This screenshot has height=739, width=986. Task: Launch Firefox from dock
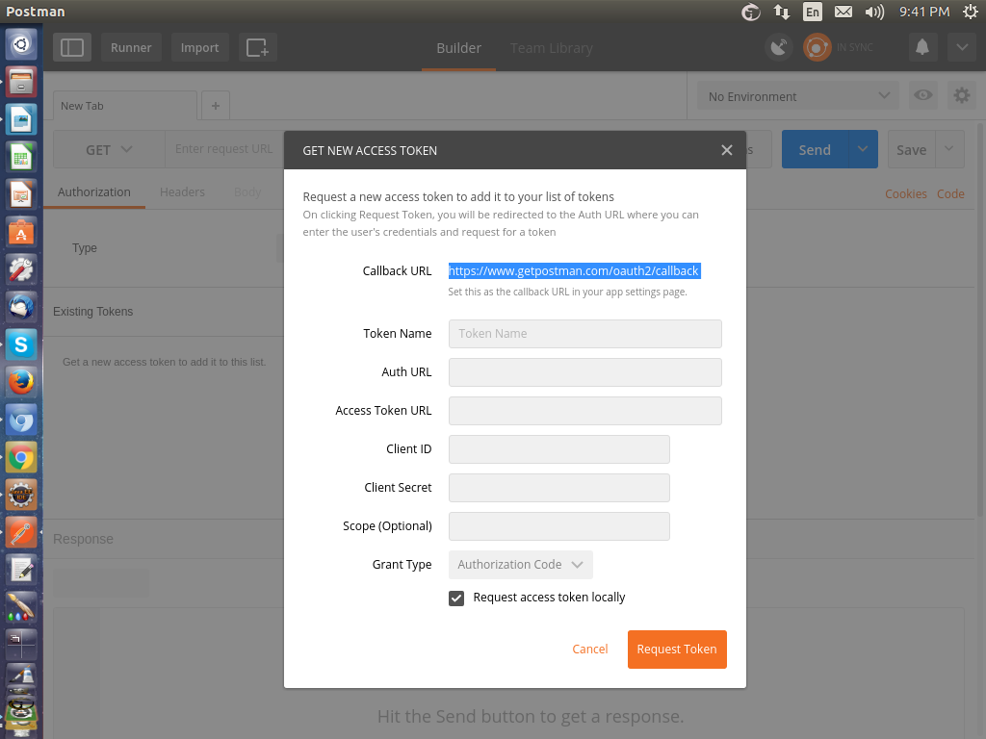[21, 382]
